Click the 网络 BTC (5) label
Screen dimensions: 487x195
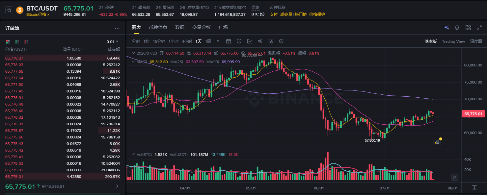[258, 14]
